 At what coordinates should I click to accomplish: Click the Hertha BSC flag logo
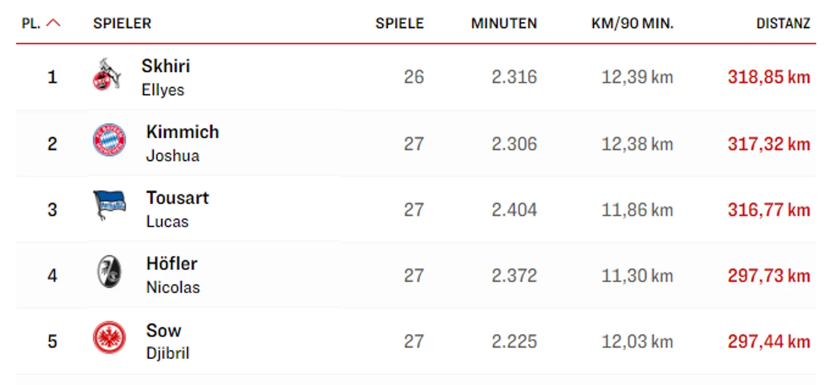109,205
